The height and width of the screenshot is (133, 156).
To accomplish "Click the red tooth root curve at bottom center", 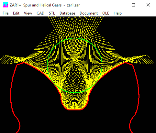I will point(74,110).
